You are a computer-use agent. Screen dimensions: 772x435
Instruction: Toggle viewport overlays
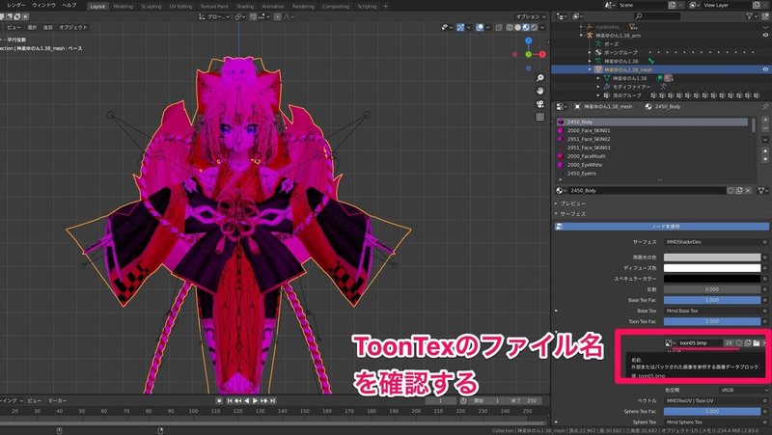pyautogui.click(x=480, y=28)
